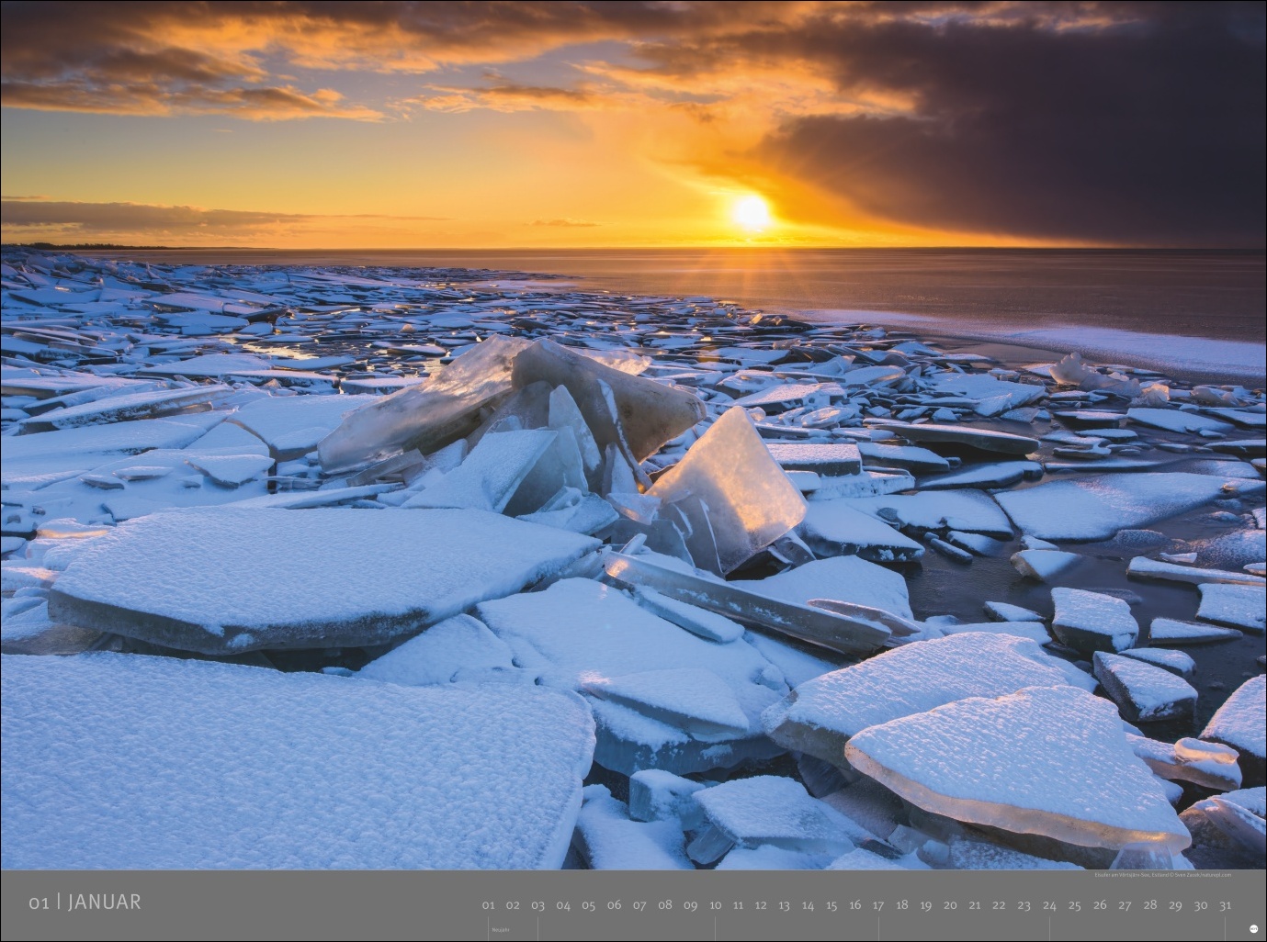Screen dimensions: 1267x942
Task: Select date 24 in the calendar strip
Action: [x=1049, y=905]
